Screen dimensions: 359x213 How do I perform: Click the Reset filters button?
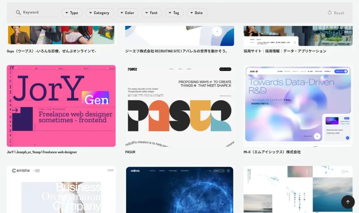pos(336,13)
